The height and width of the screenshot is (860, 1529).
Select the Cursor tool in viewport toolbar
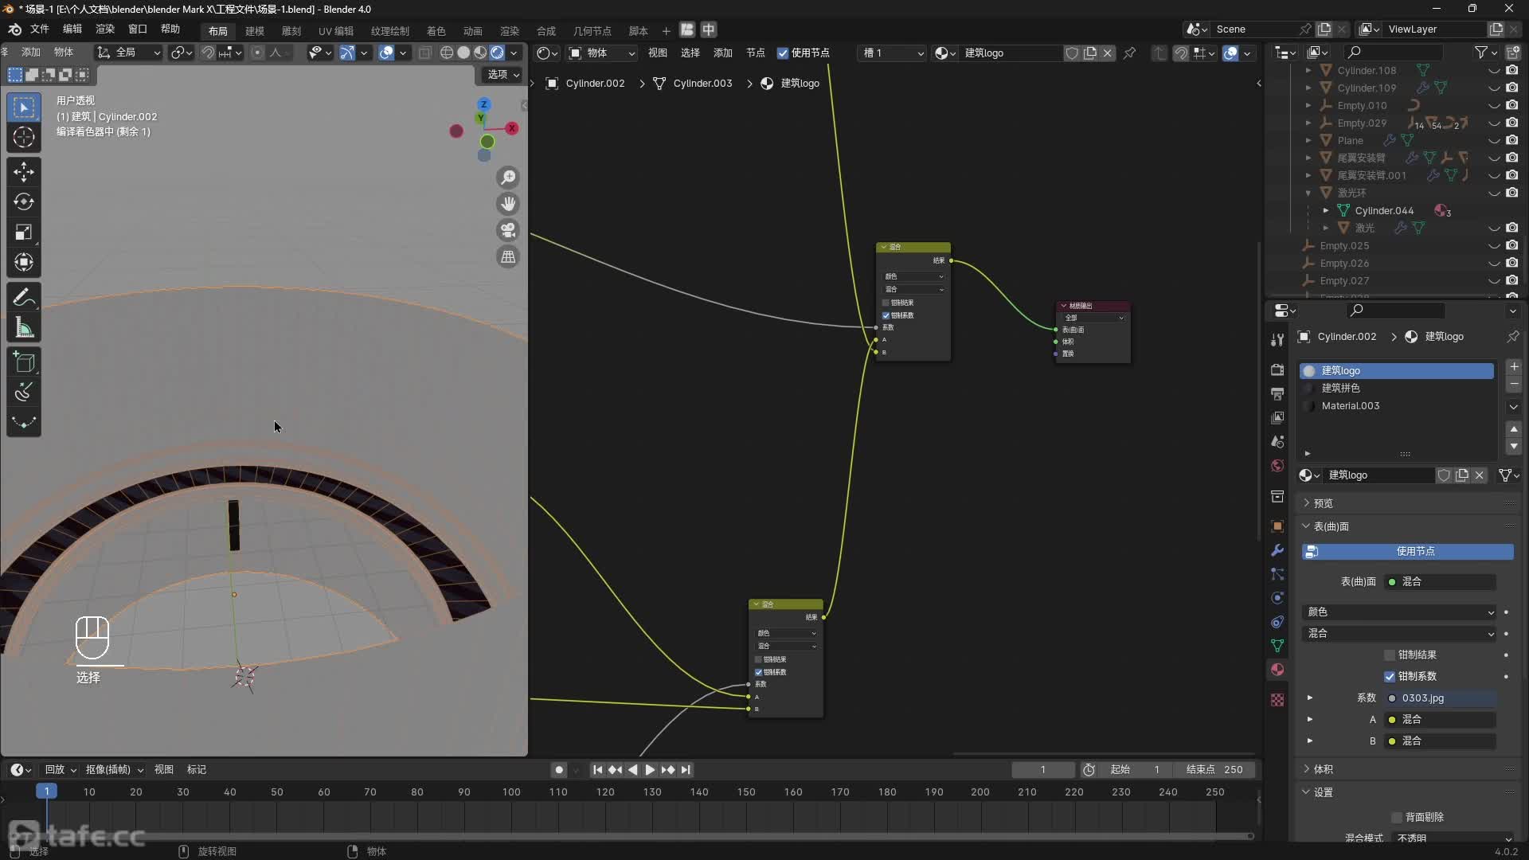pos(24,137)
